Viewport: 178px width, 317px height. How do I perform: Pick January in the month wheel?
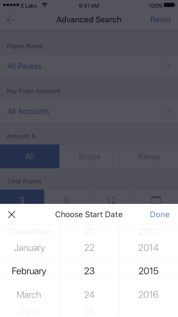click(29, 248)
